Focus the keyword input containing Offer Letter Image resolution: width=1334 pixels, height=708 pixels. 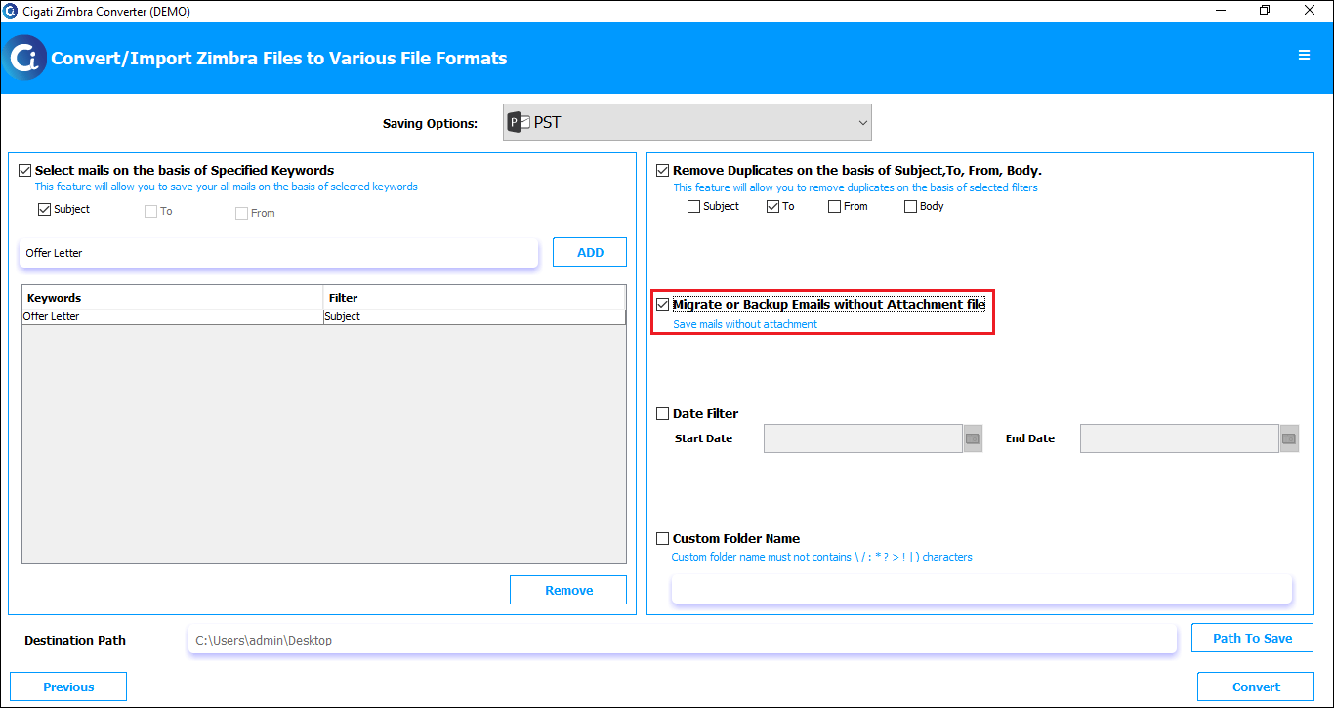point(278,253)
